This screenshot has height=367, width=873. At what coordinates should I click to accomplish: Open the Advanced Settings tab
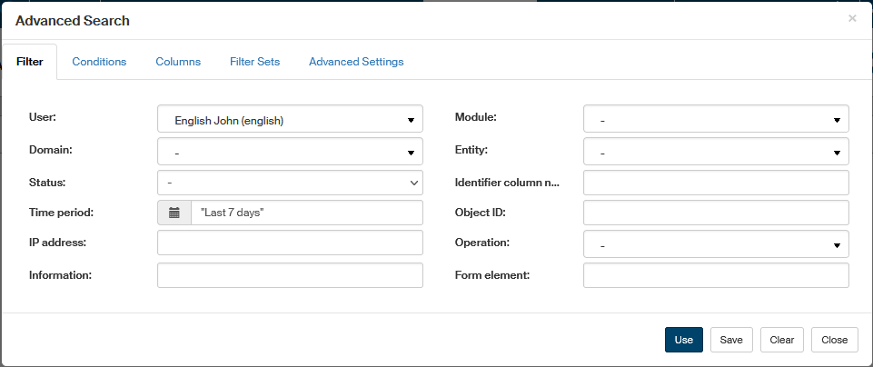point(356,62)
